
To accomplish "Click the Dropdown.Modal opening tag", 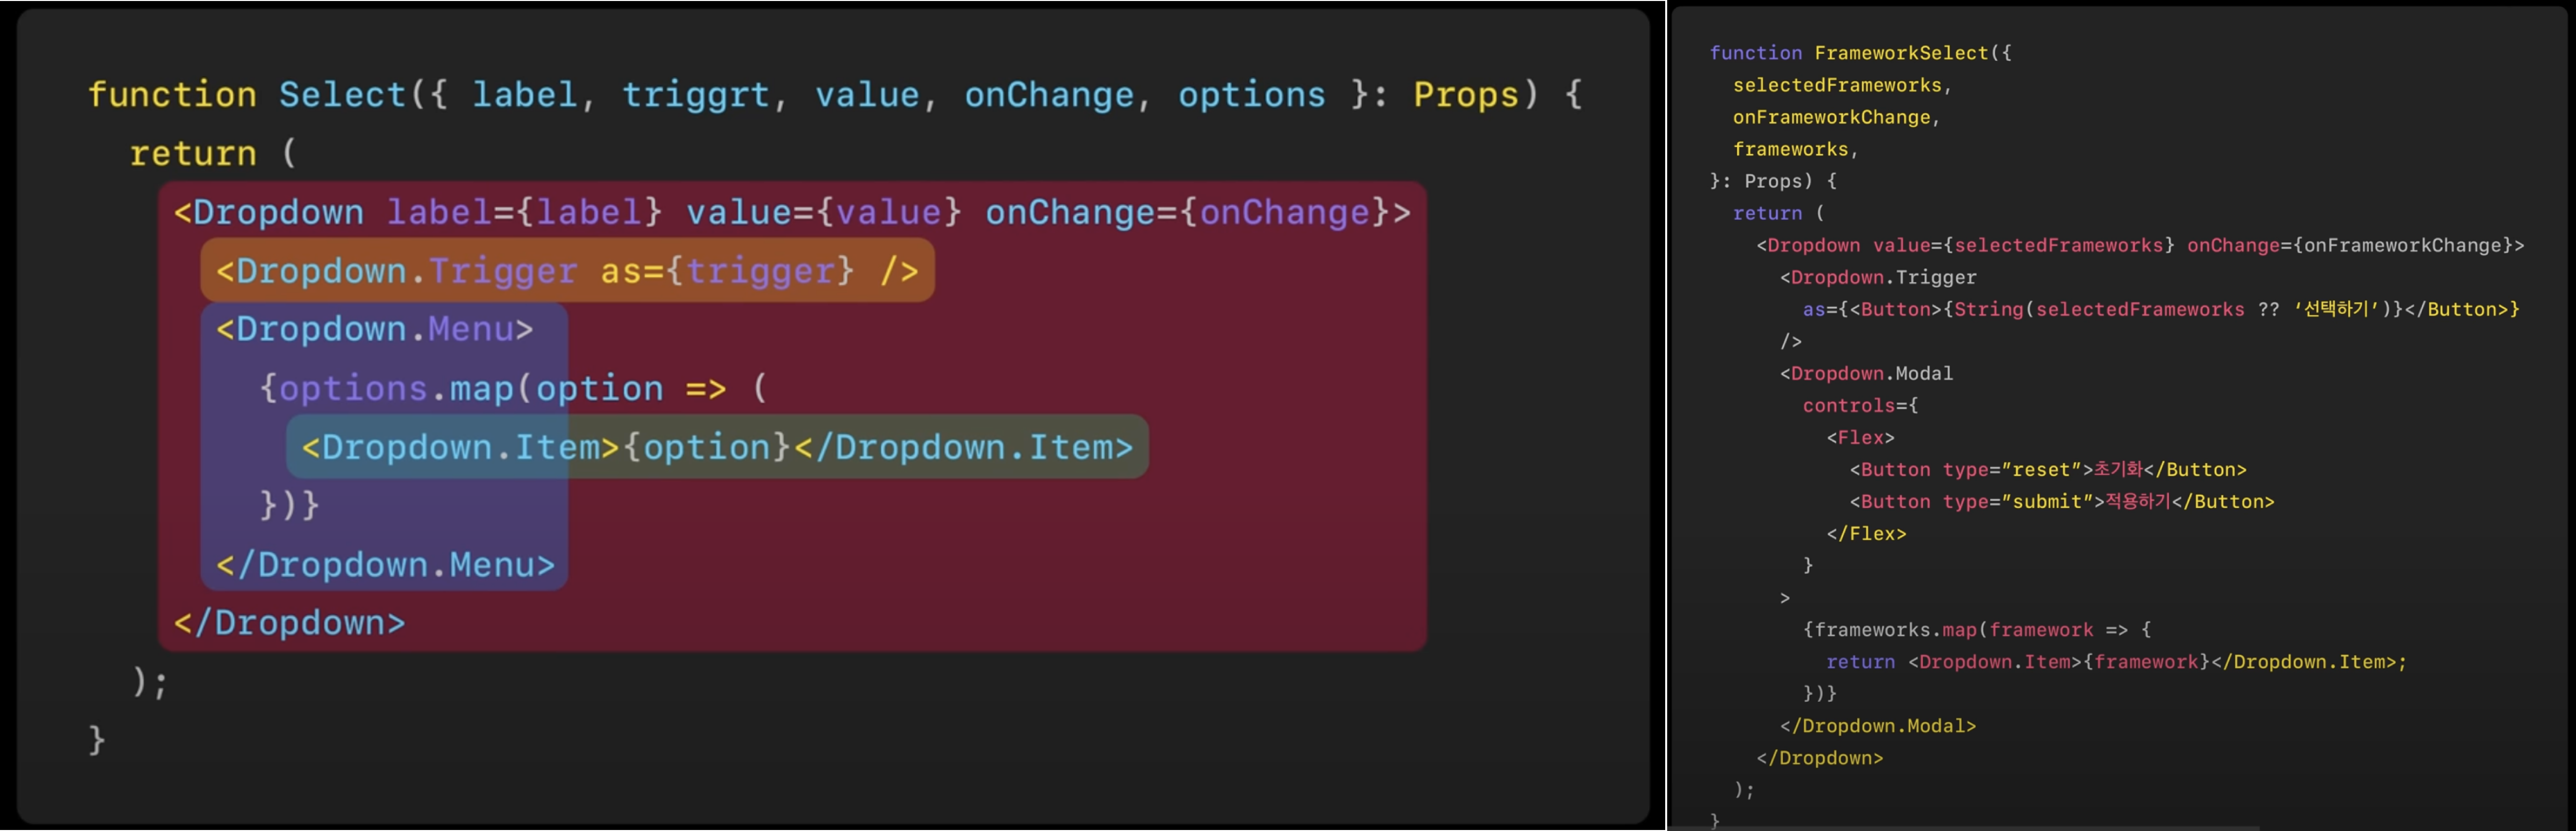I will point(1866,374).
